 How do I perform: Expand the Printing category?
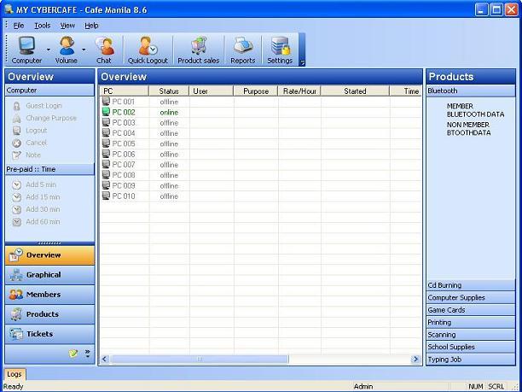[471, 323]
